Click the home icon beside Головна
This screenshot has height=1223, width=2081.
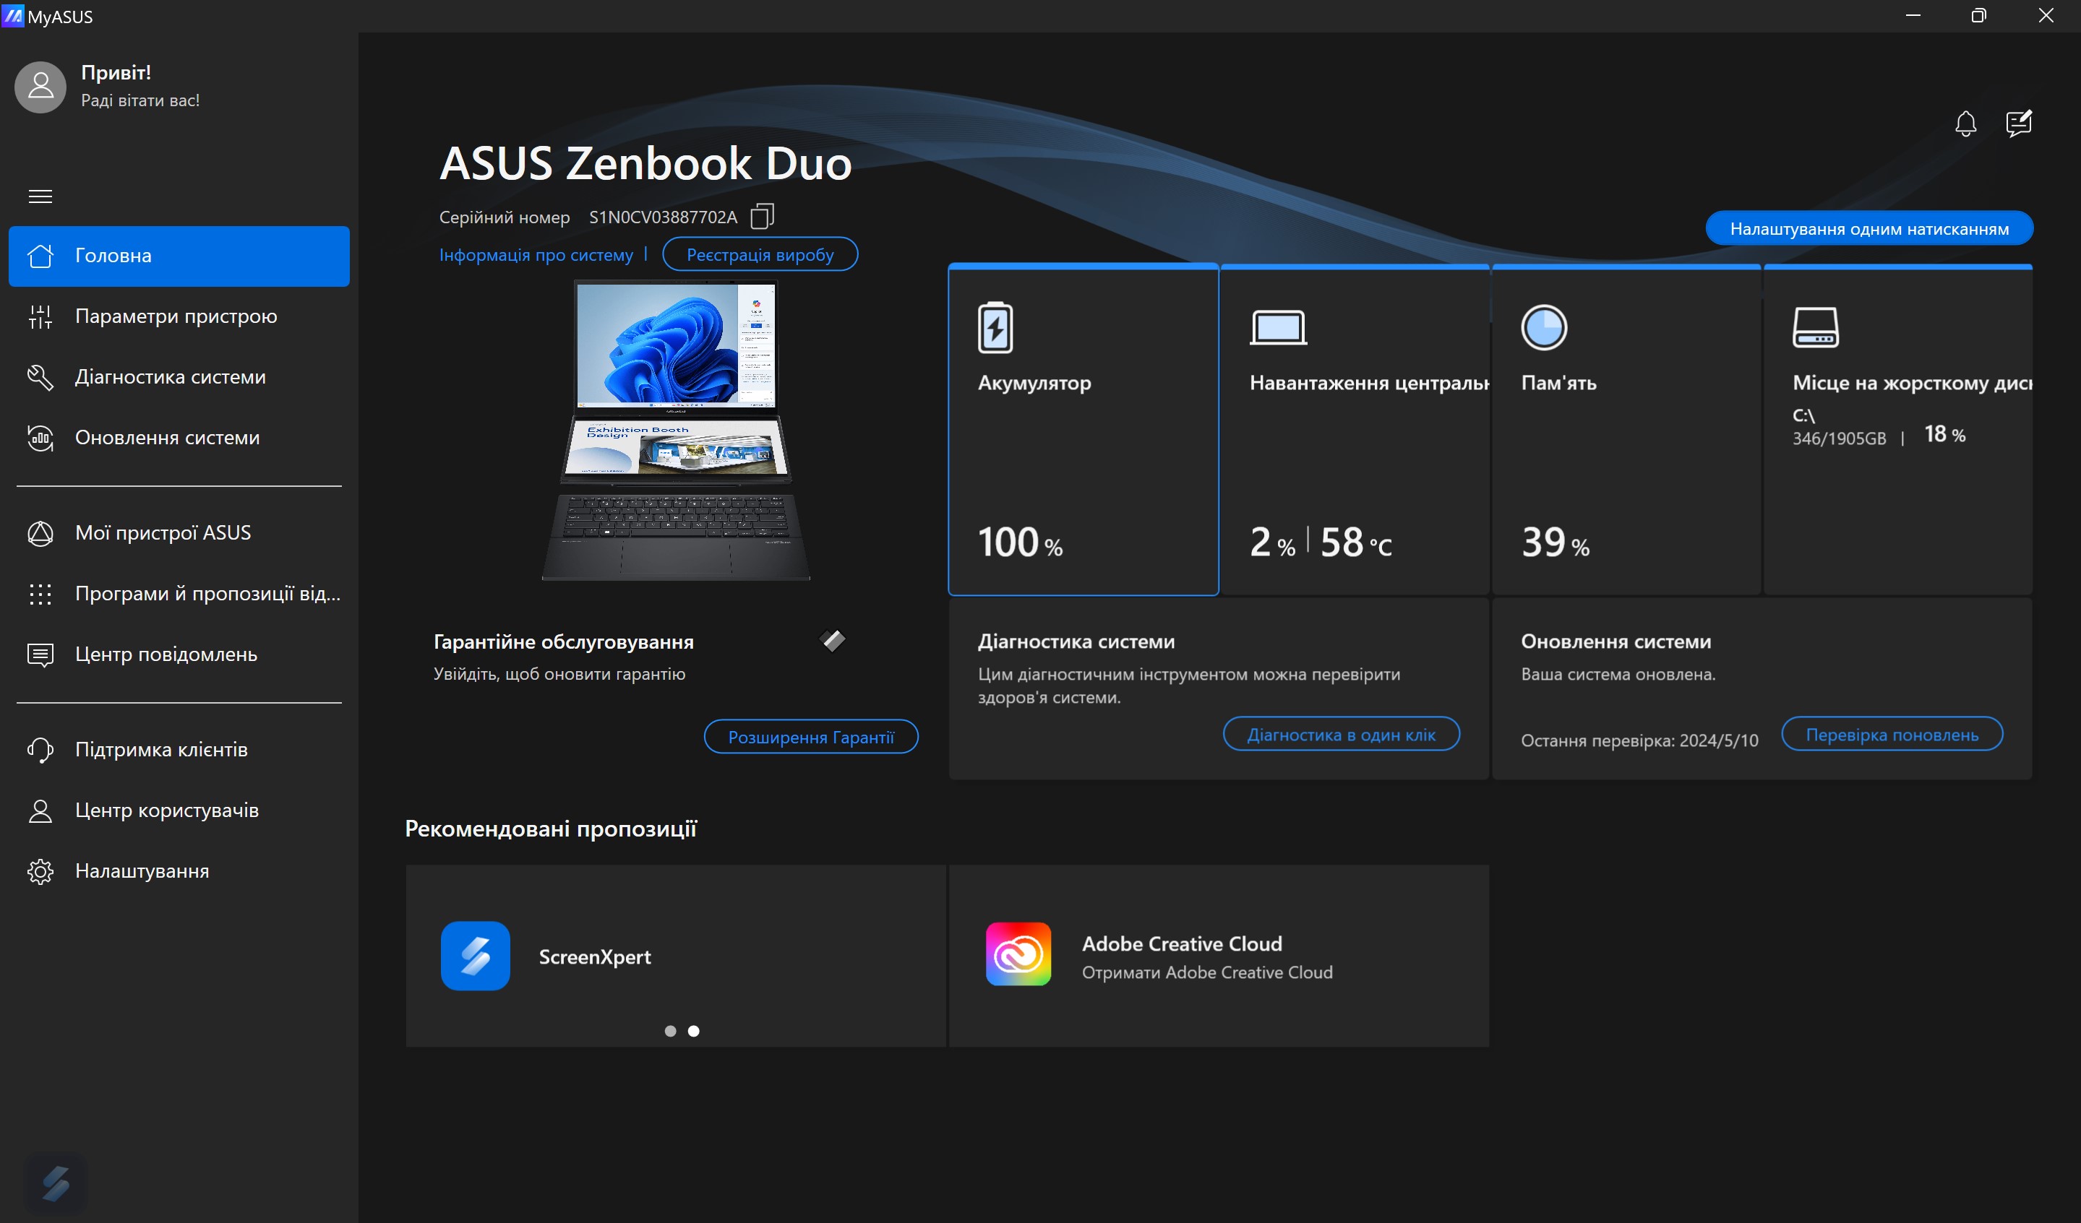[x=40, y=256]
